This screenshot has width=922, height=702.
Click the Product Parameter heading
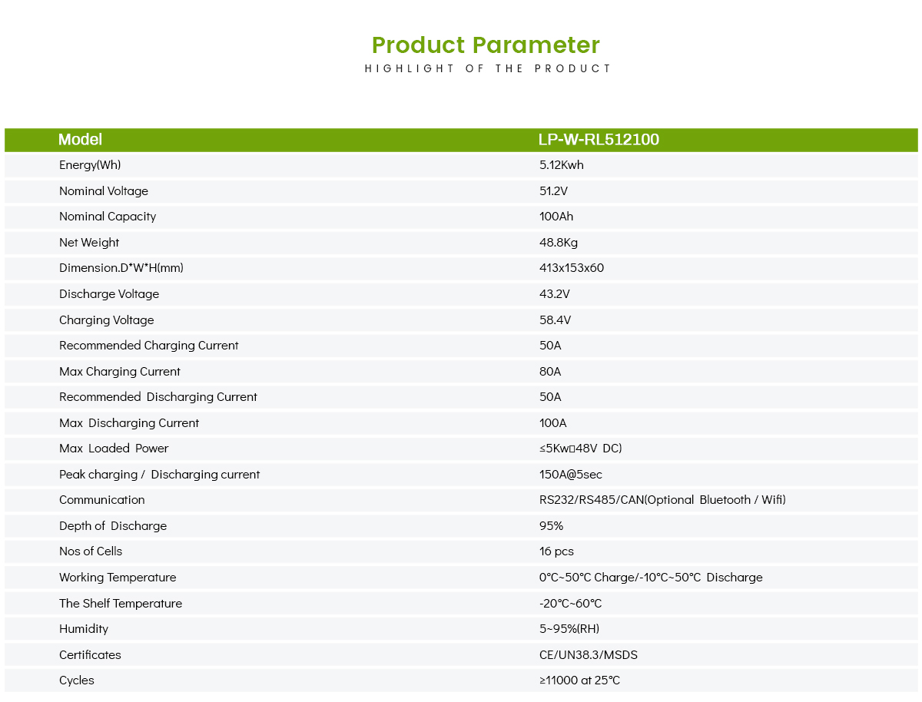[486, 45]
